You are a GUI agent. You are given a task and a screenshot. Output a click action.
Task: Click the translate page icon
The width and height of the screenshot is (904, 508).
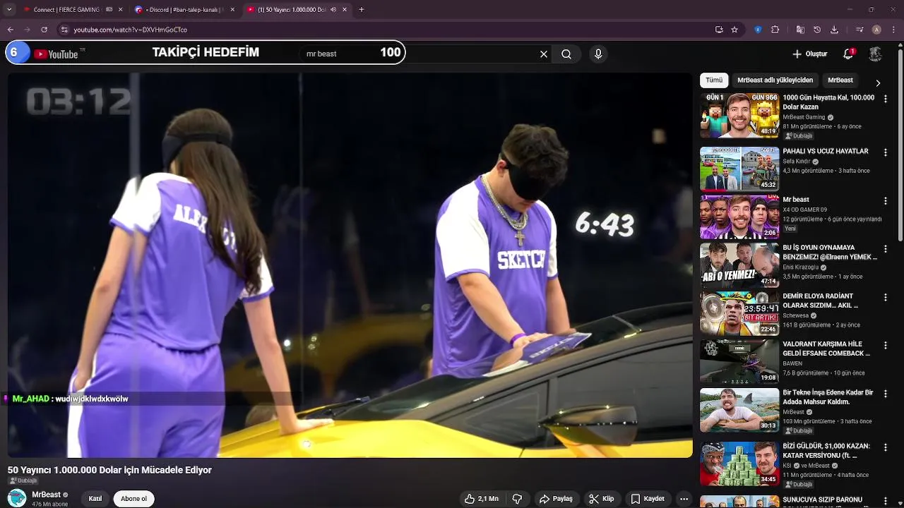pos(800,30)
